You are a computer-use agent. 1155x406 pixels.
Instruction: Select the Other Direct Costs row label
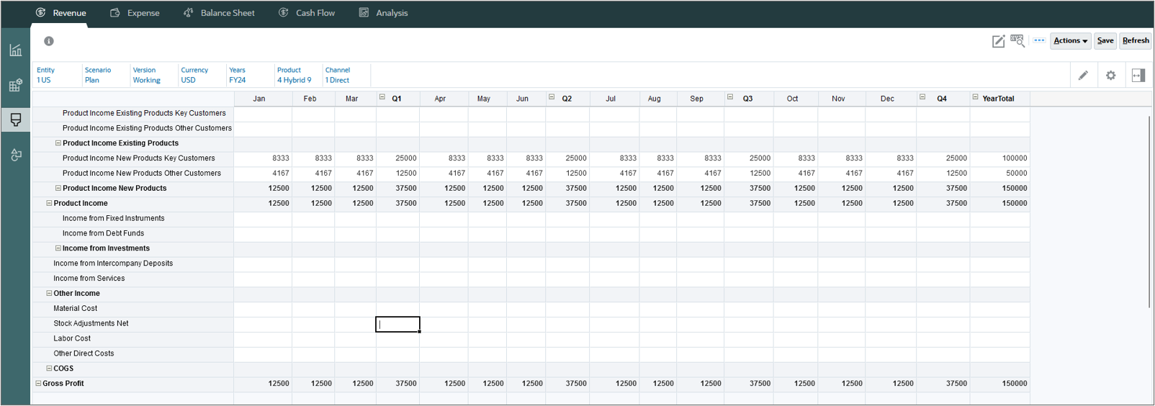[x=84, y=353]
